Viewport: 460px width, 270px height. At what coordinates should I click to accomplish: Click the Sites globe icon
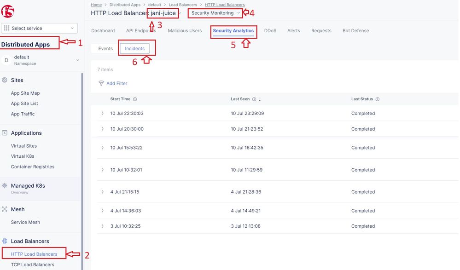[x=5, y=80]
